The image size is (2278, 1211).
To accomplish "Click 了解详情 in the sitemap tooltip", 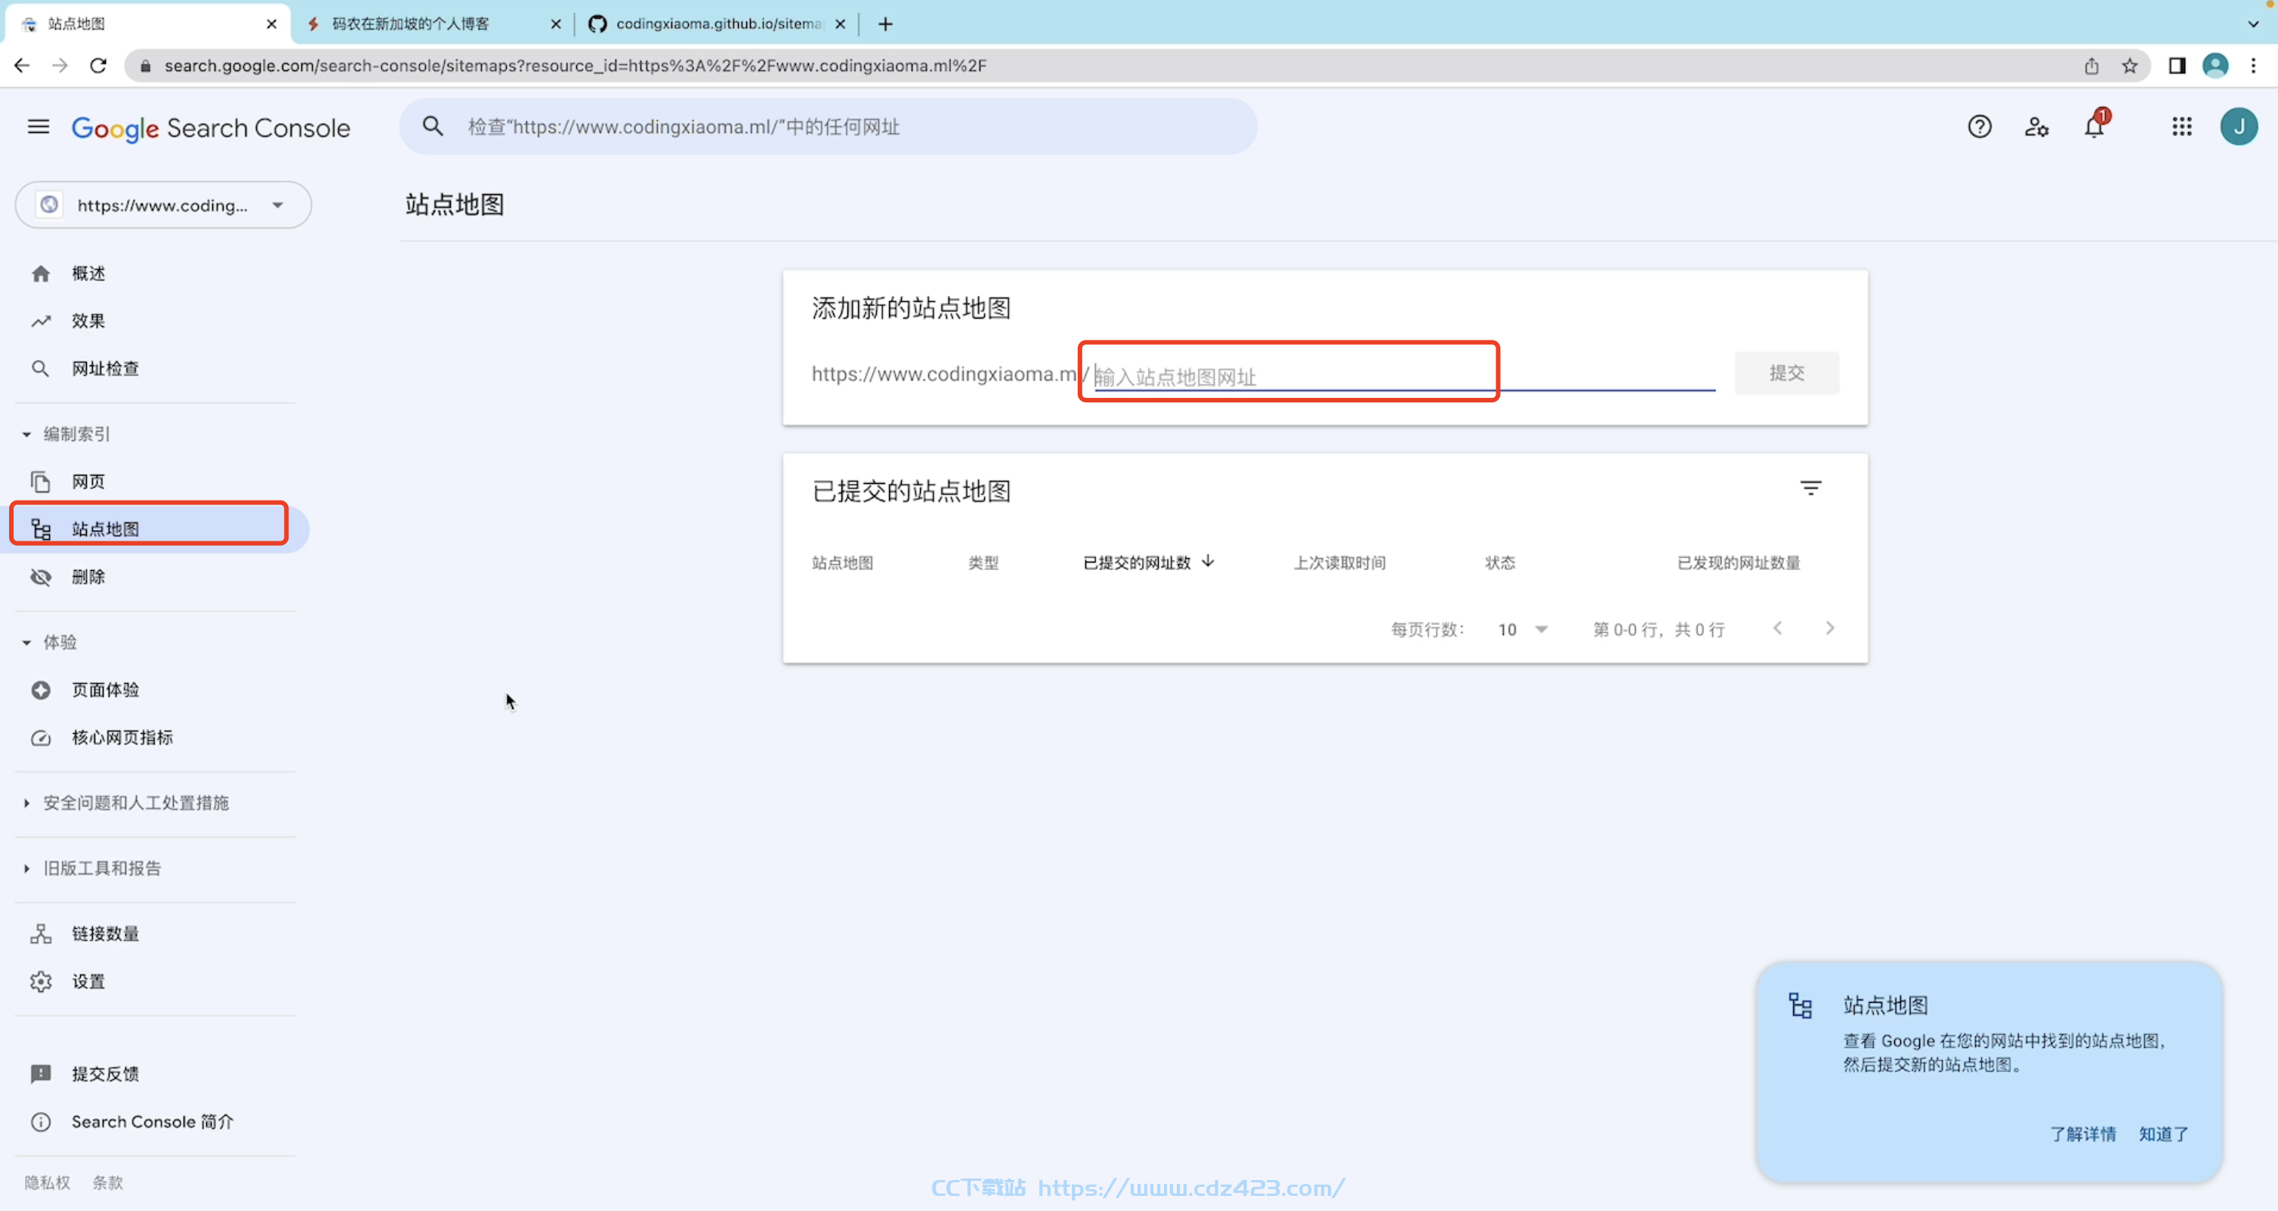I will [2082, 1134].
